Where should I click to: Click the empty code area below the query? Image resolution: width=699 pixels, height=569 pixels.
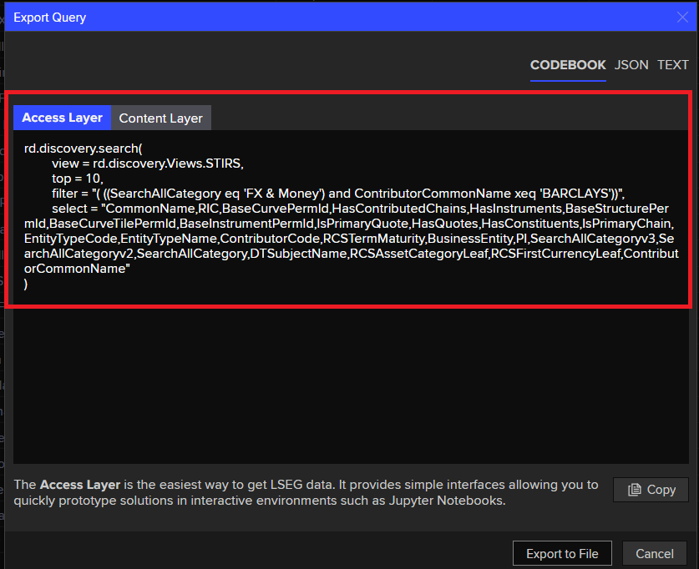click(352, 385)
